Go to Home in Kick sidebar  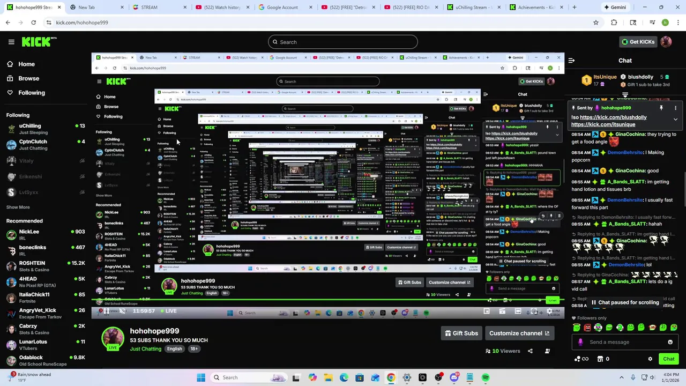(x=21, y=64)
